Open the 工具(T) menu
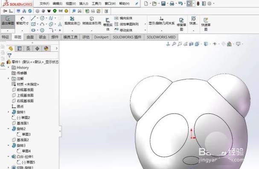Screen dimensions: 259x169 (x=96, y=4)
